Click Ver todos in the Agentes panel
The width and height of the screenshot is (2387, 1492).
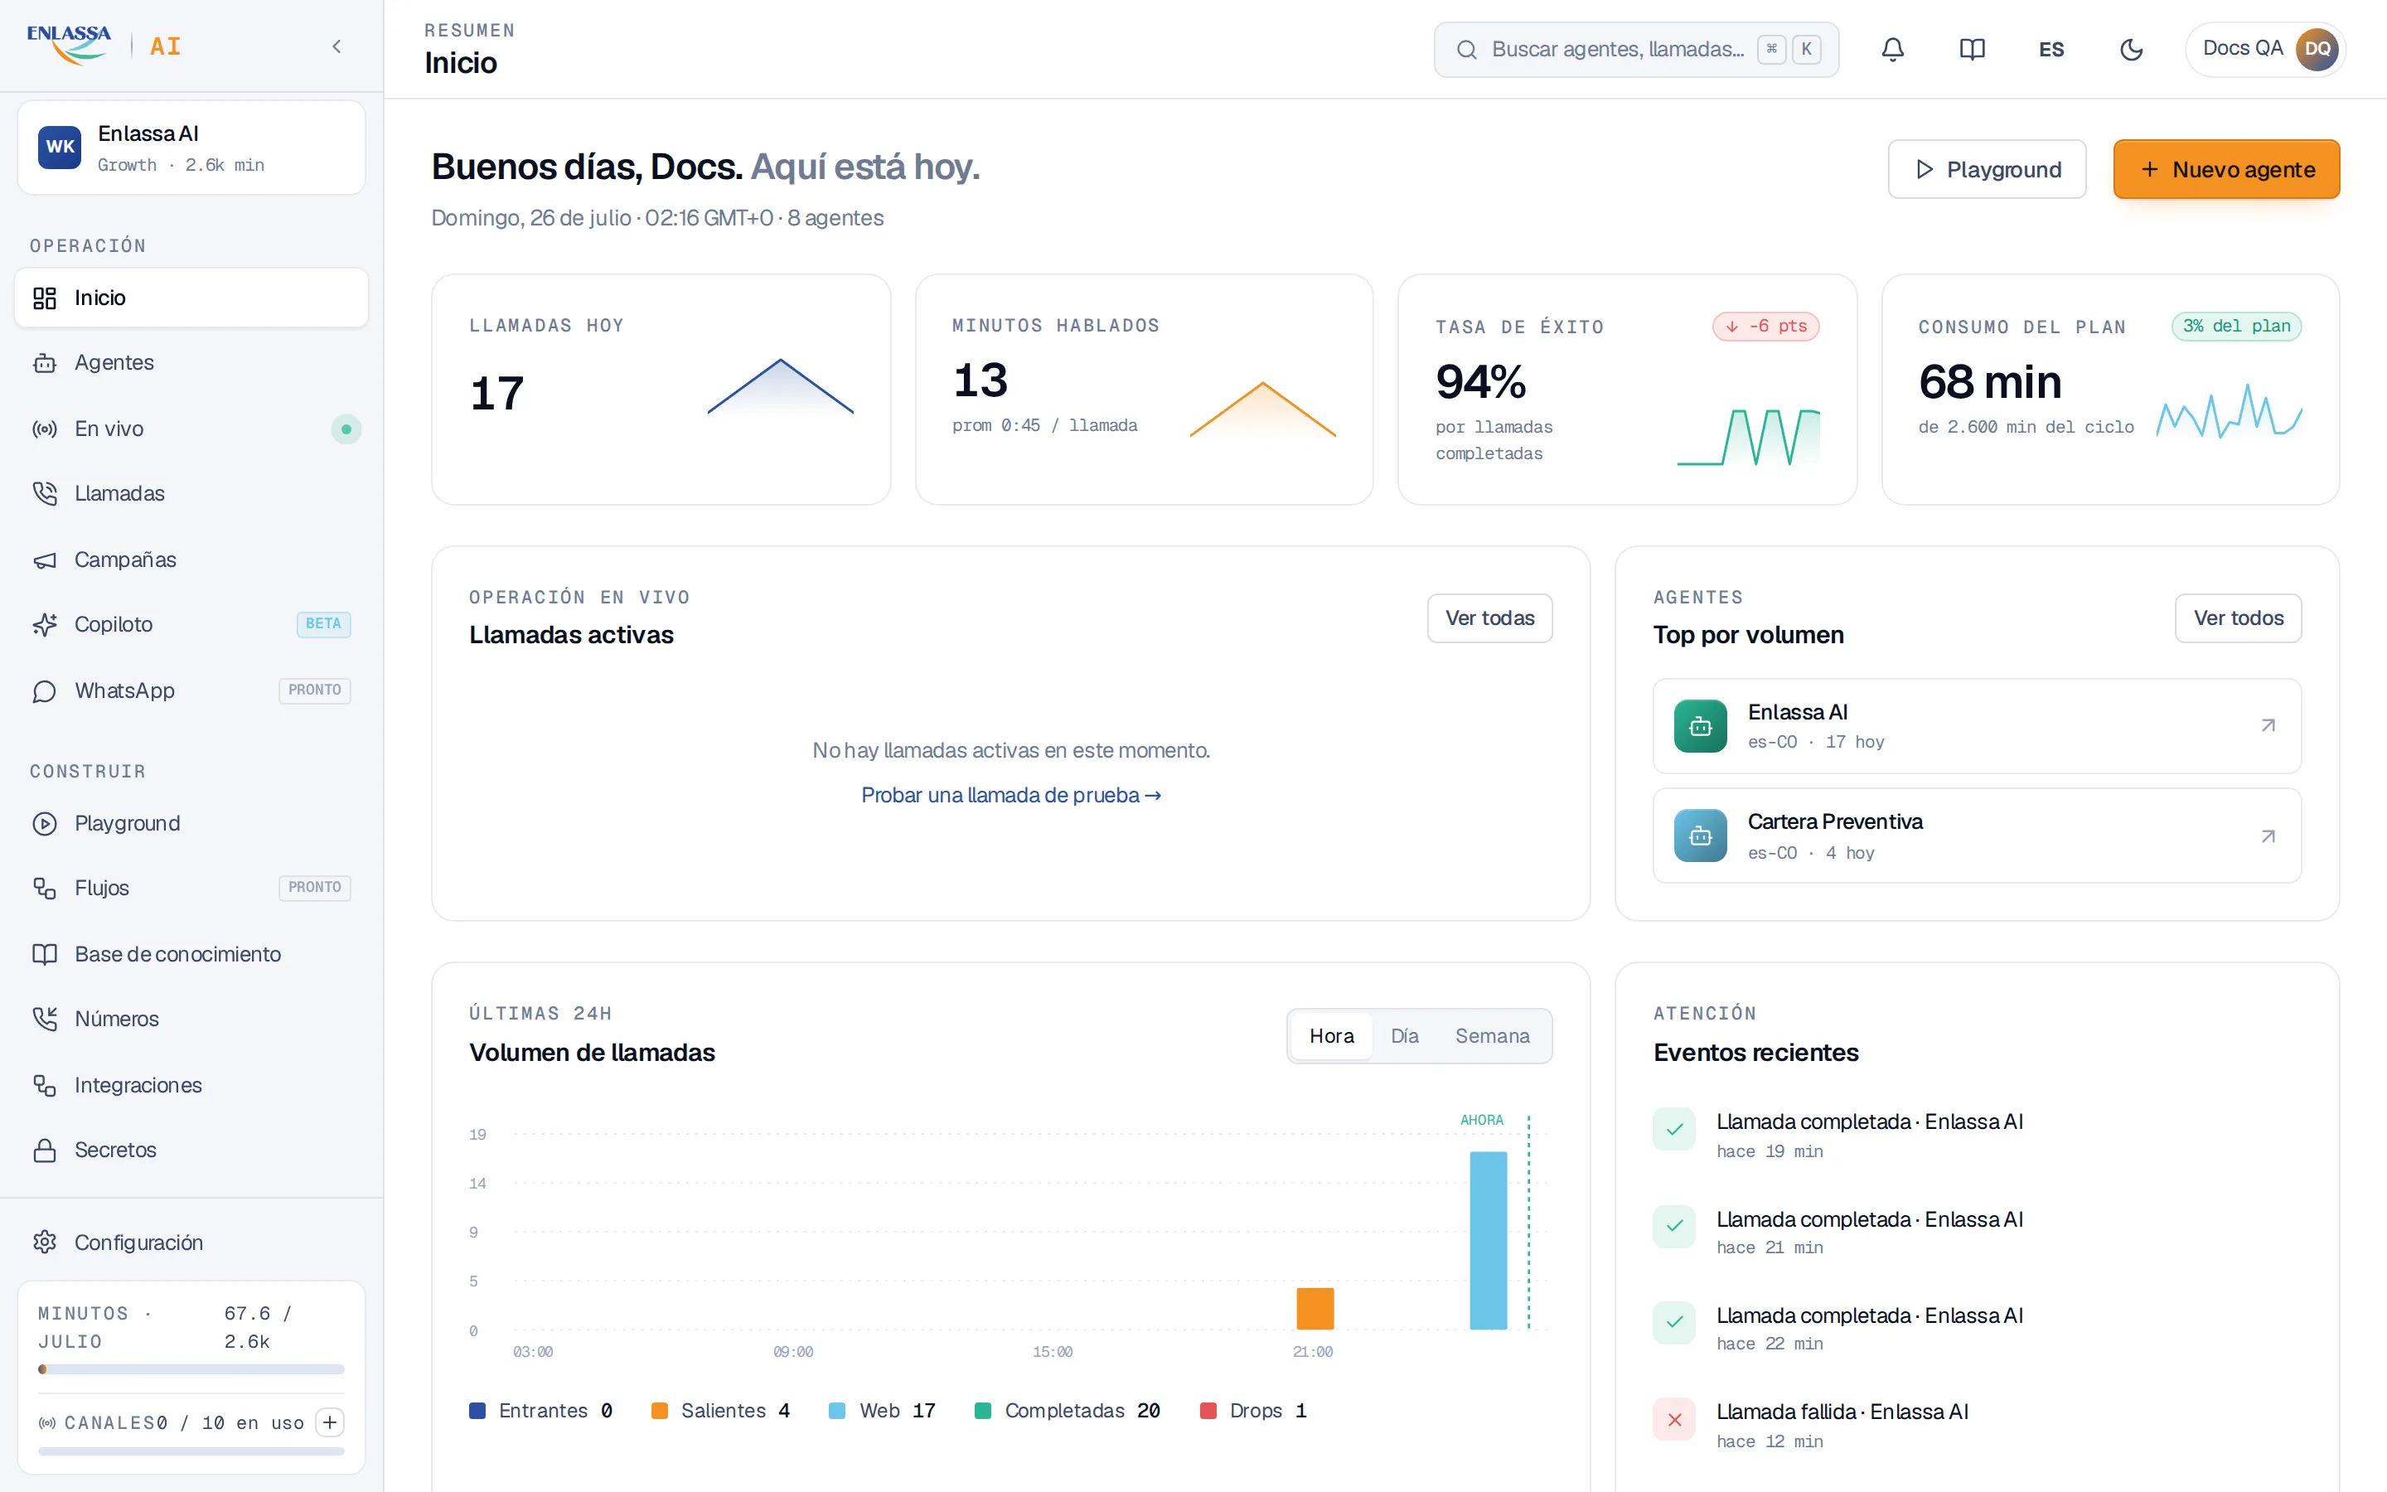click(2238, 618)
